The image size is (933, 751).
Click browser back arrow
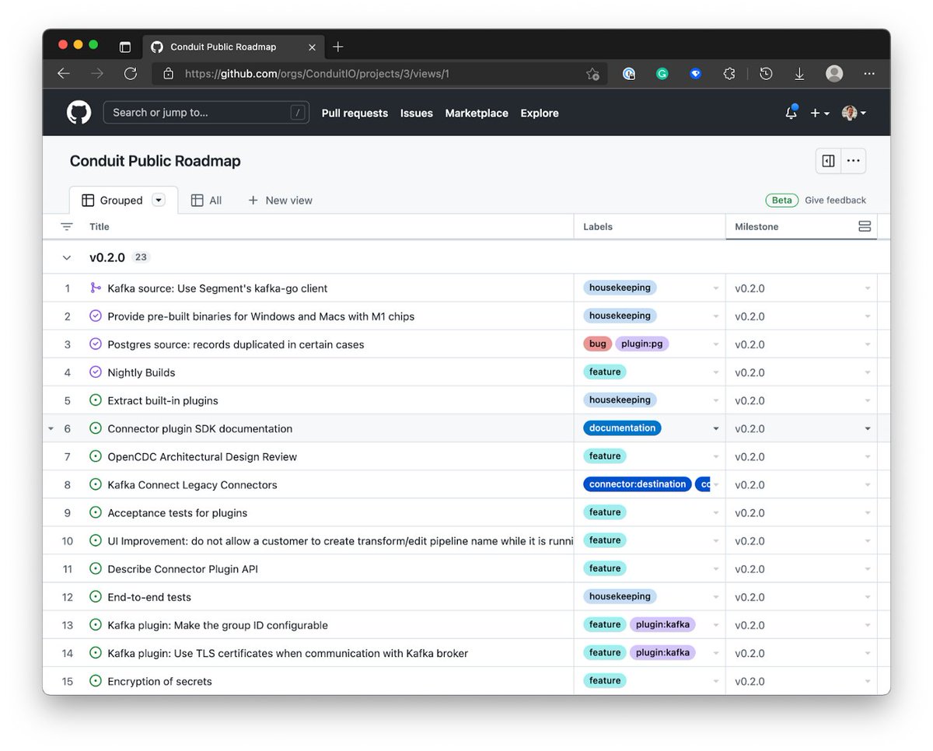click(64, 74)
